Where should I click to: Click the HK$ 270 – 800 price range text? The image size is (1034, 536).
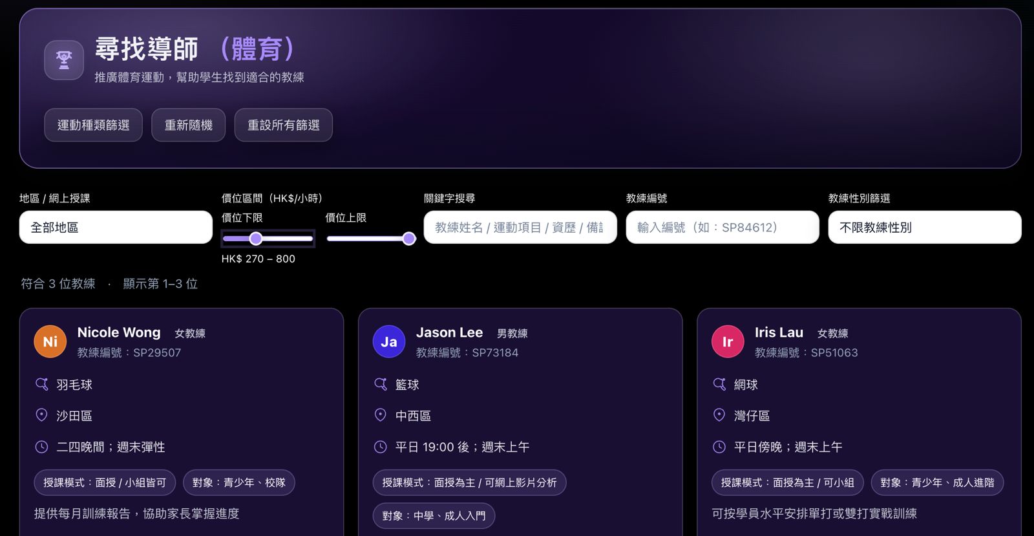(258, 259)
